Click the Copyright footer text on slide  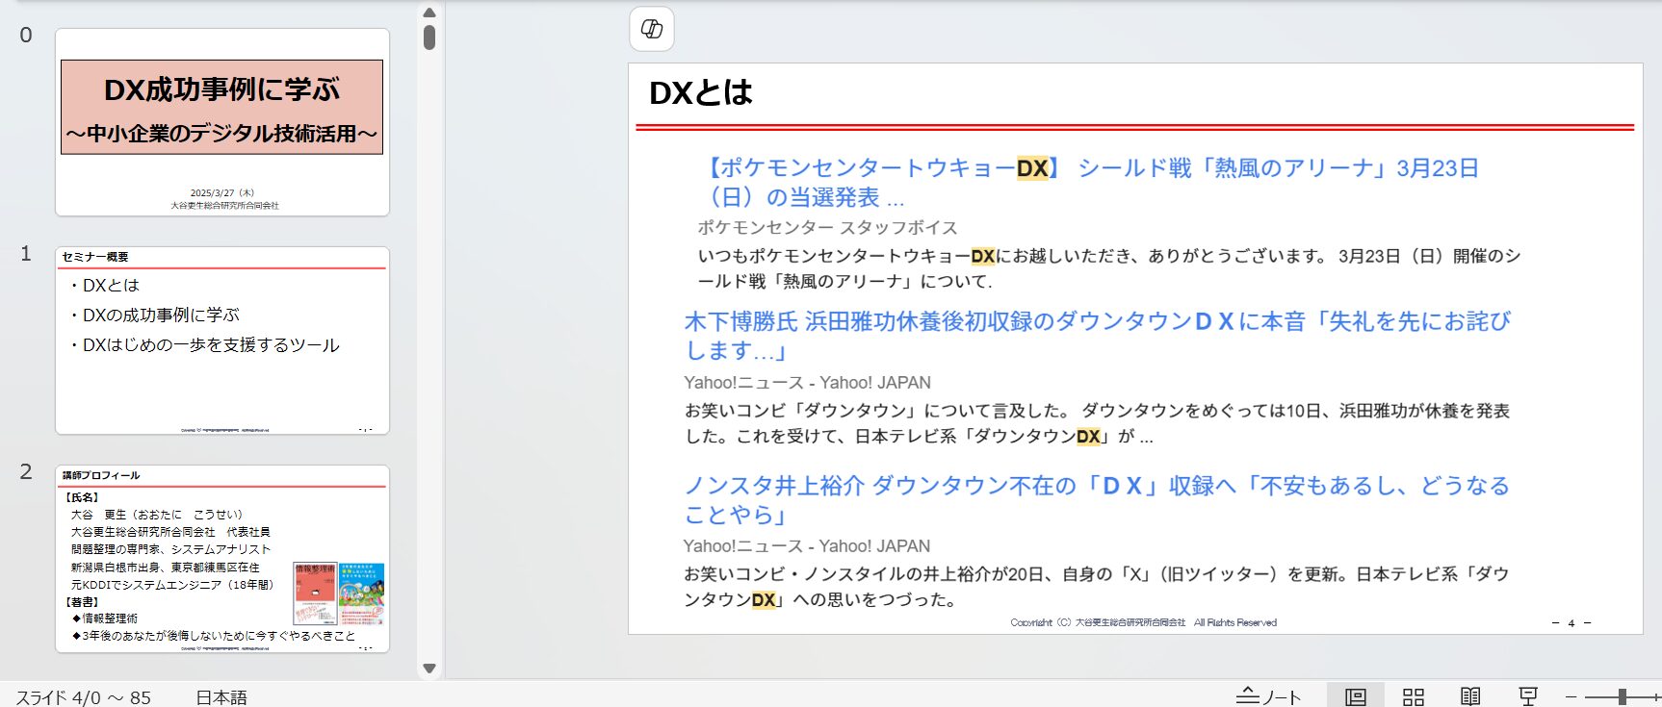(x=1144, y=623)
